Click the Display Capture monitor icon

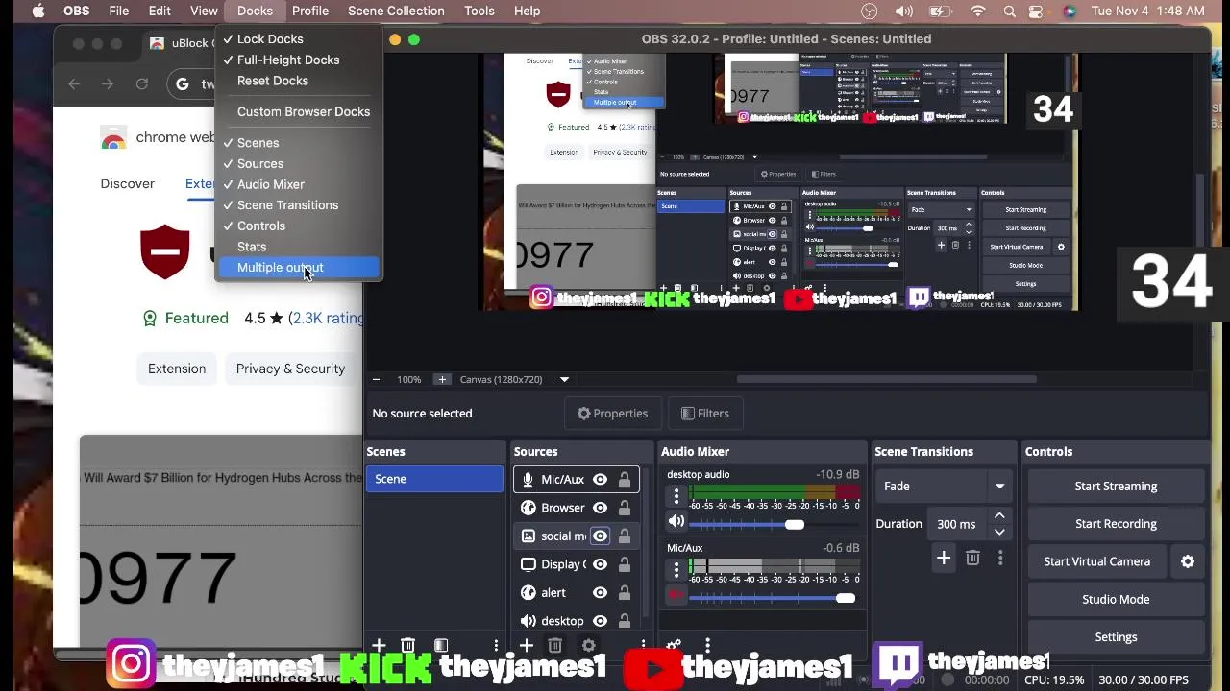[x=528, y=564]
